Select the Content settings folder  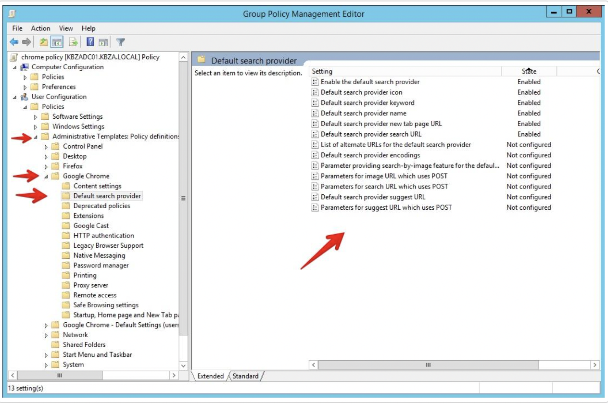point(97,186)
